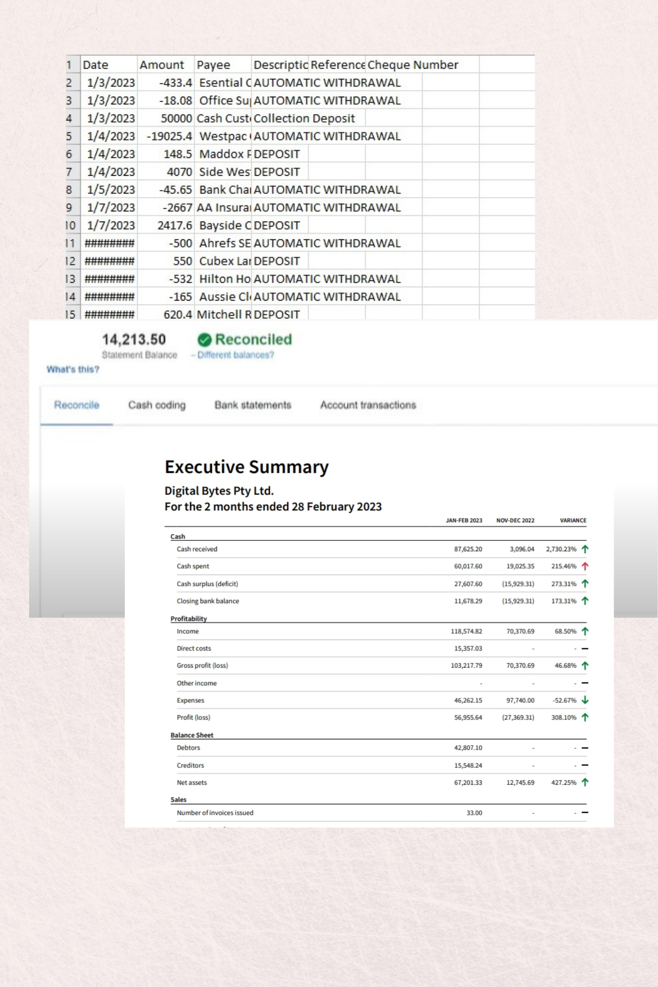The height and width of the screenshot is (987, 658).
Task: Select the amount cell -433.4
Action: coord(166,82)
